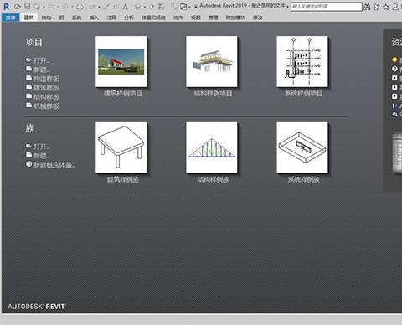Screen dimensions: 402x325
Task: Switch to the 系统 ribbon tab
Action: pyautogui.click(x=76, y=18)
